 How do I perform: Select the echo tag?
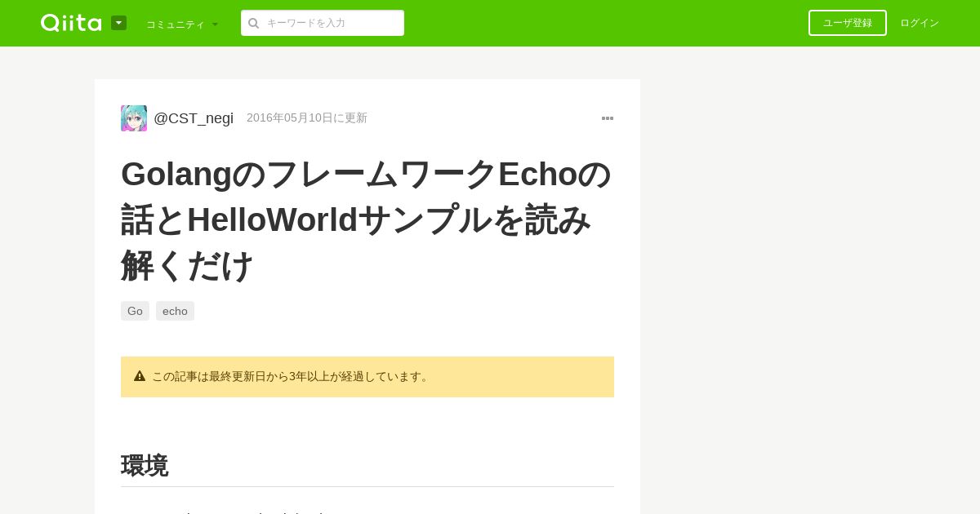(175, 311)
